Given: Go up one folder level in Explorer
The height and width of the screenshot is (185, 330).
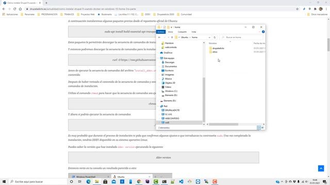Looking at the screenshot, I should point(172,38).
